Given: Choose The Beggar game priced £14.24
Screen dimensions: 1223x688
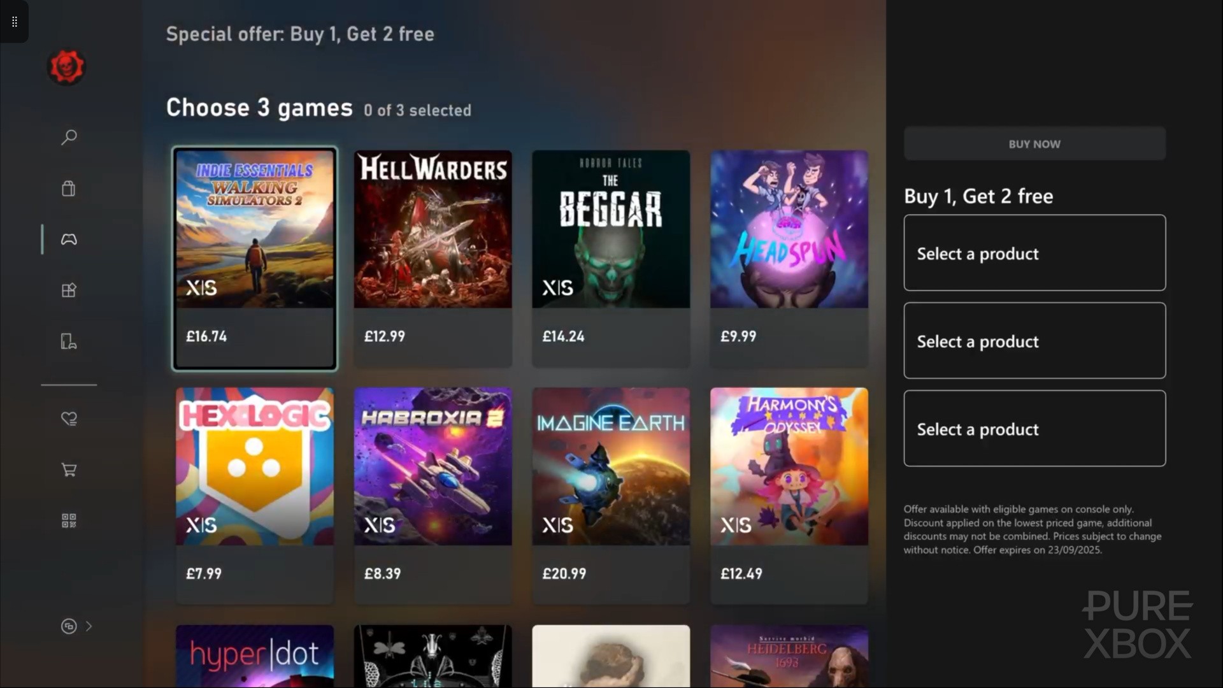Looking at the screenshot, I should pos(611,259).
